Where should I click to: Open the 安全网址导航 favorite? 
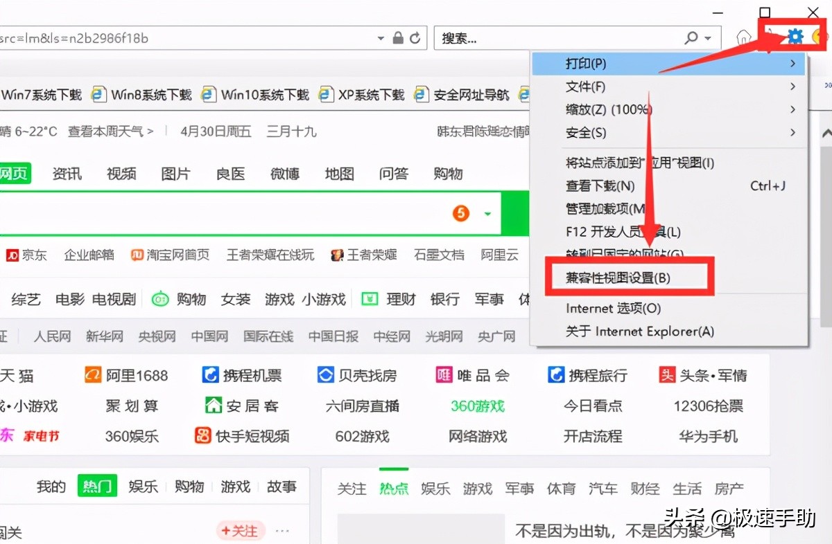tap(462, 95)
